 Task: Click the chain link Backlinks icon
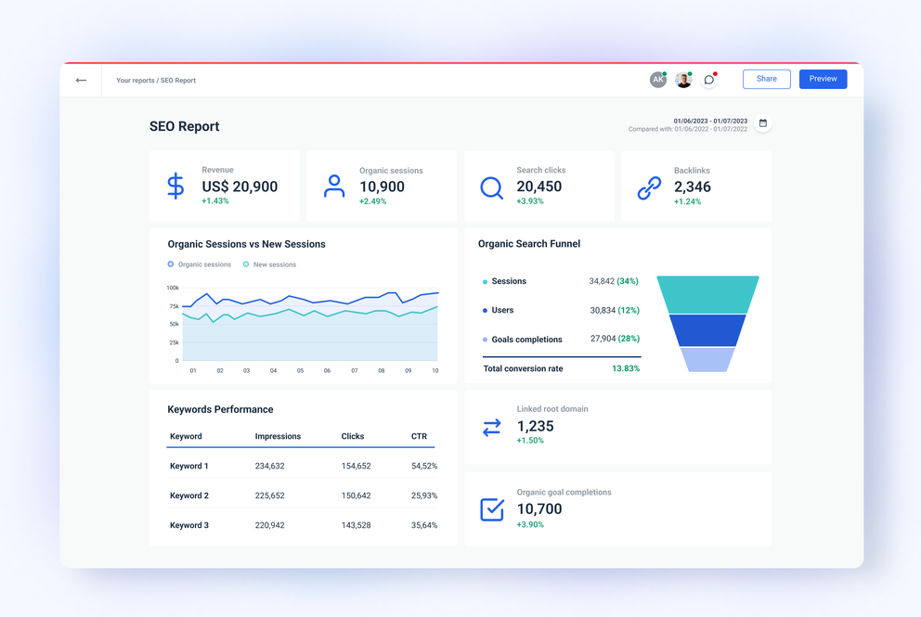click(x=649, y=188)
